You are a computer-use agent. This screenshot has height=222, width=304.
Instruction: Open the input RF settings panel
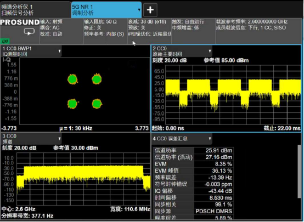pyautogui.click(x=61, y=31)
